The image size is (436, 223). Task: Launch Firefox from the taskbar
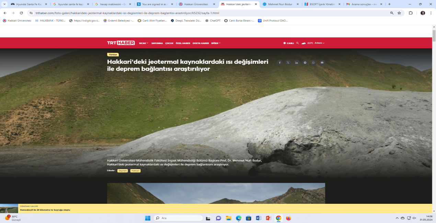pyautogui.click(x=288, y=218)
